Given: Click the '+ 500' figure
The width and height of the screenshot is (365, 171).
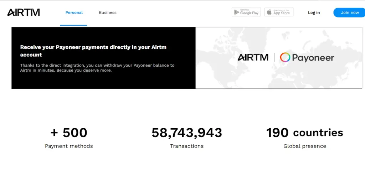Looking at the screenshot, I should [69, 133].
